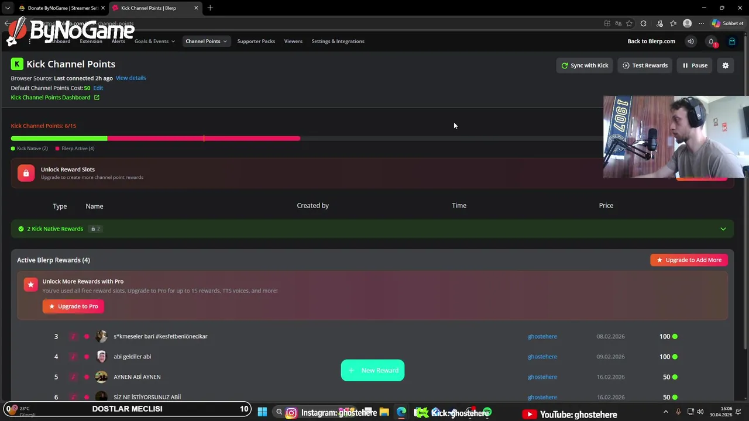Expand the Goals & Events menu

[x=154, y=42]
